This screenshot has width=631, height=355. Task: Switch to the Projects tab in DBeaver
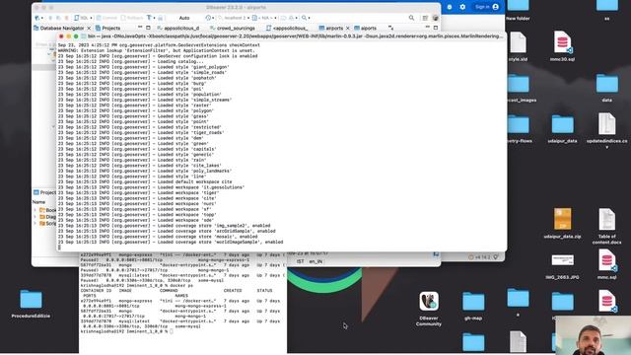pos(107,29)
